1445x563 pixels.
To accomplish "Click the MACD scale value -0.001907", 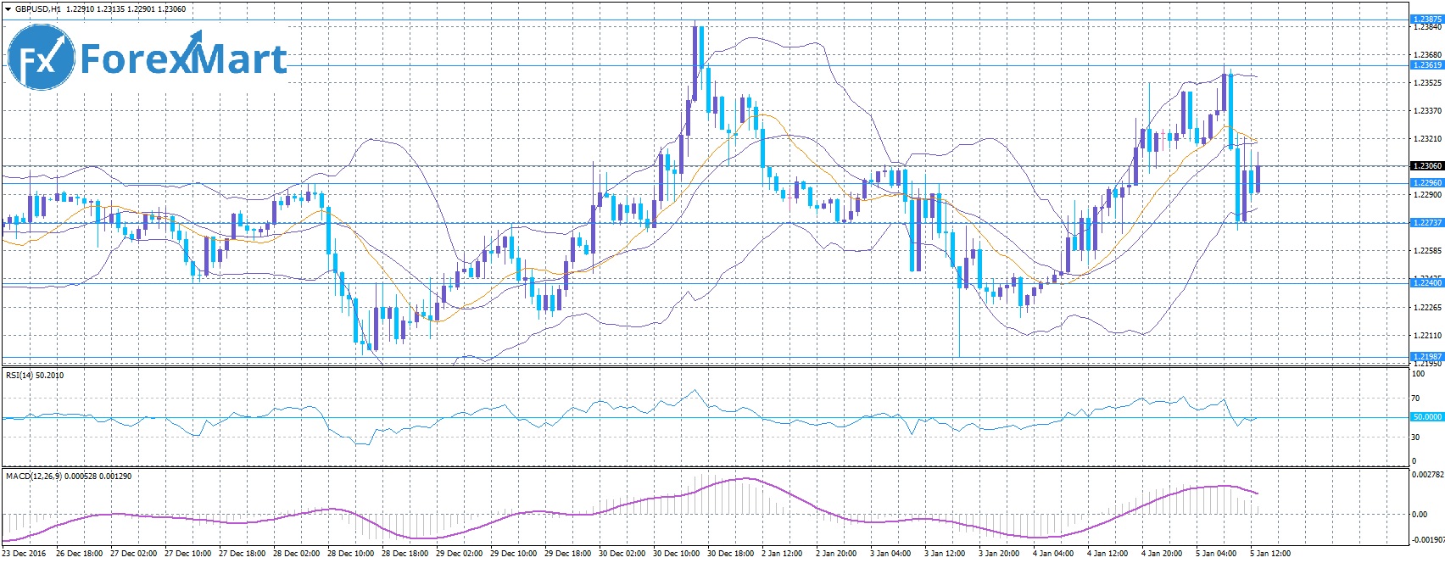I will [1427, 540].
